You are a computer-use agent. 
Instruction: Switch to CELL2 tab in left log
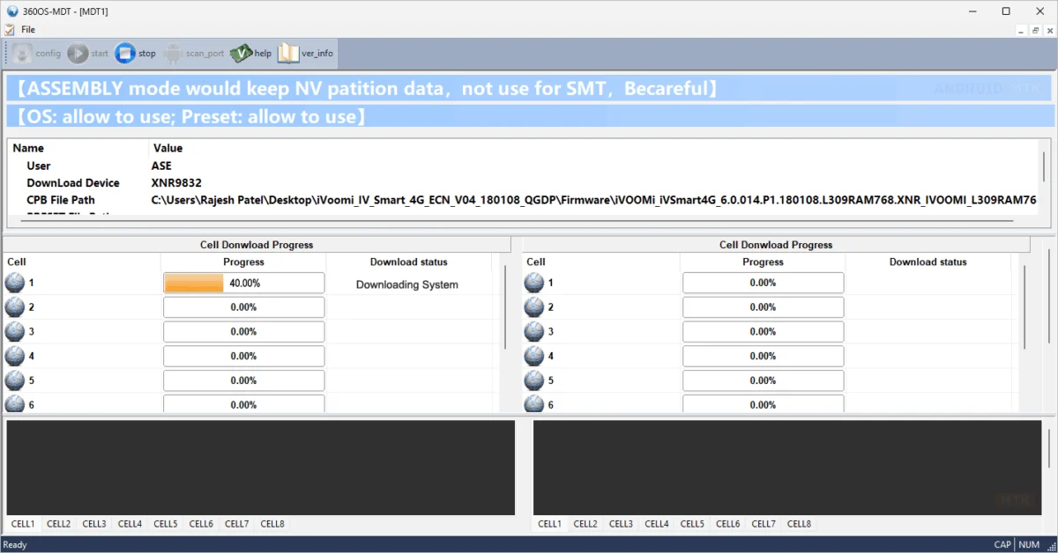[58, 524]
